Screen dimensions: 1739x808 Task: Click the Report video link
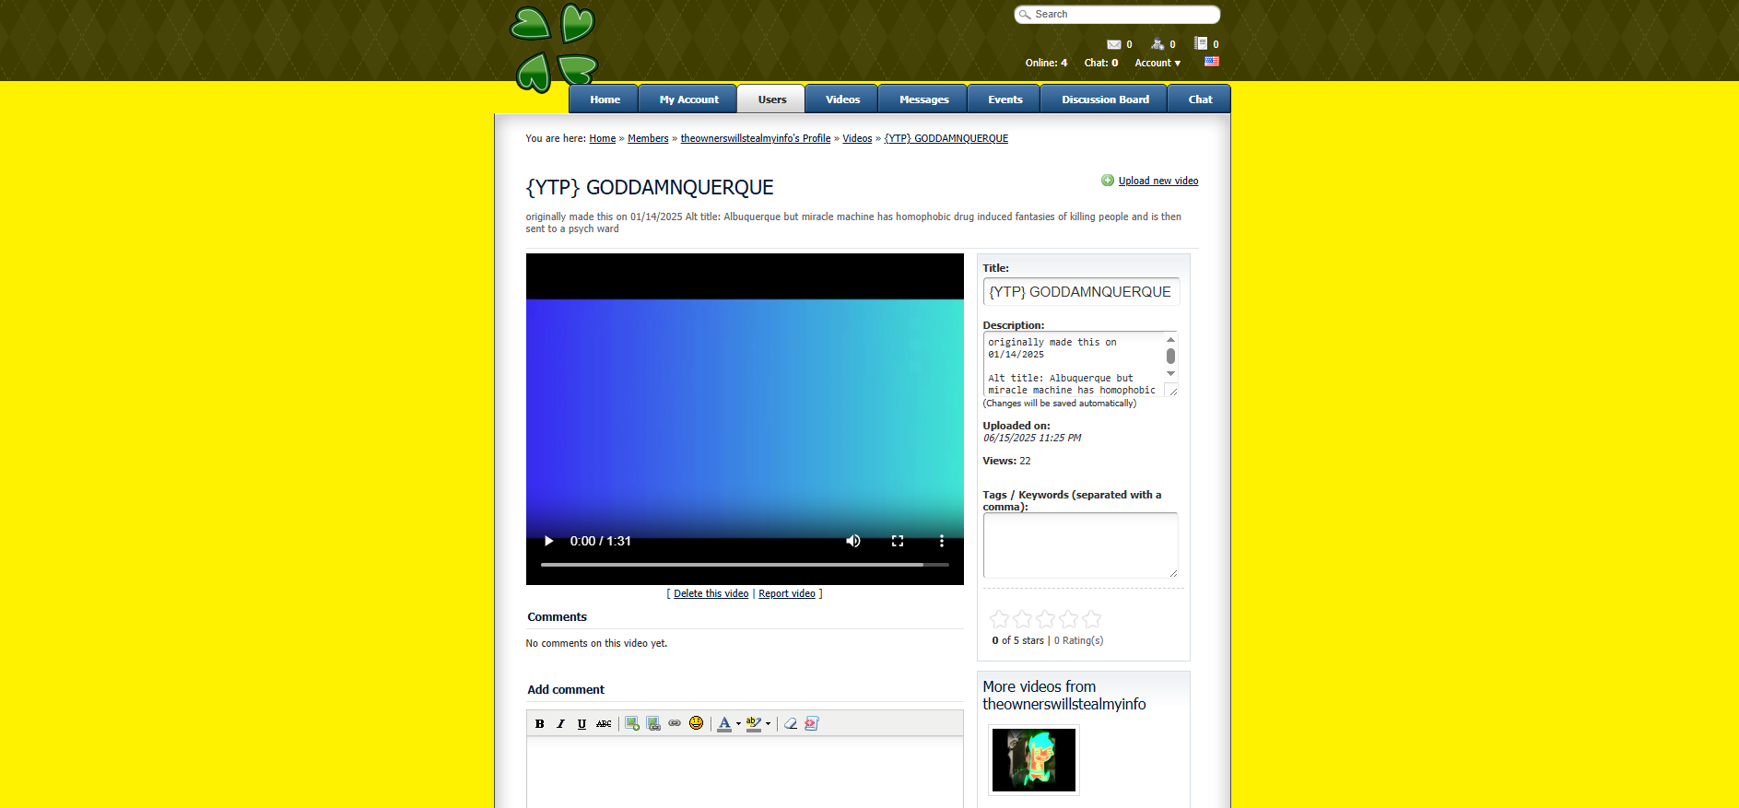click(x=787, y=593)
